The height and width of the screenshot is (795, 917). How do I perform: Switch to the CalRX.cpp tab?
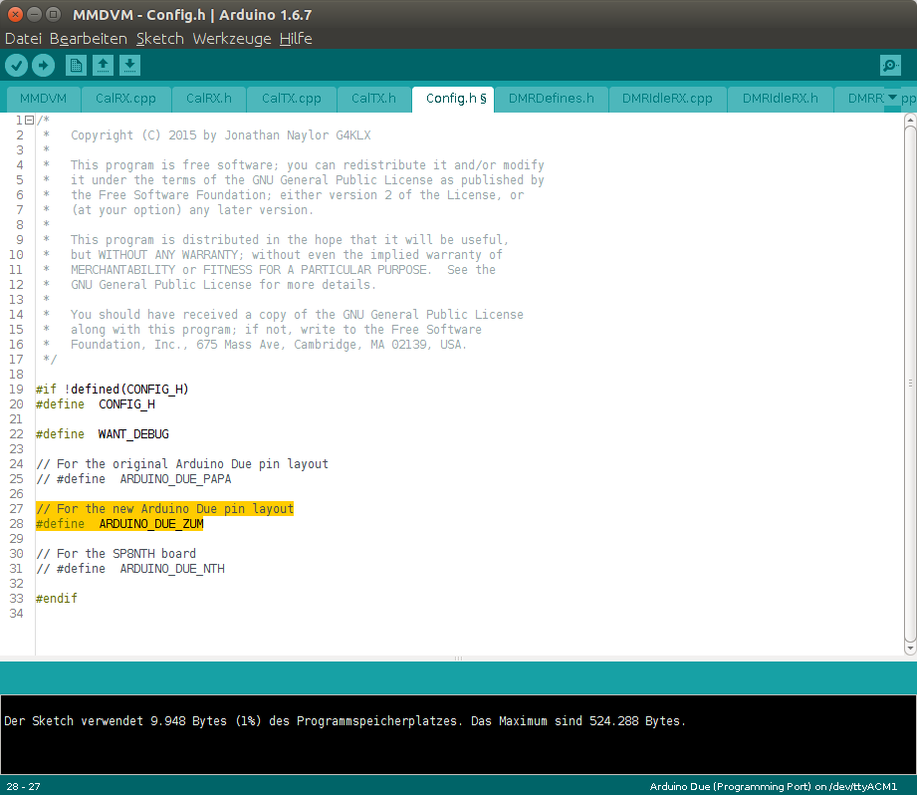[125, 99]
